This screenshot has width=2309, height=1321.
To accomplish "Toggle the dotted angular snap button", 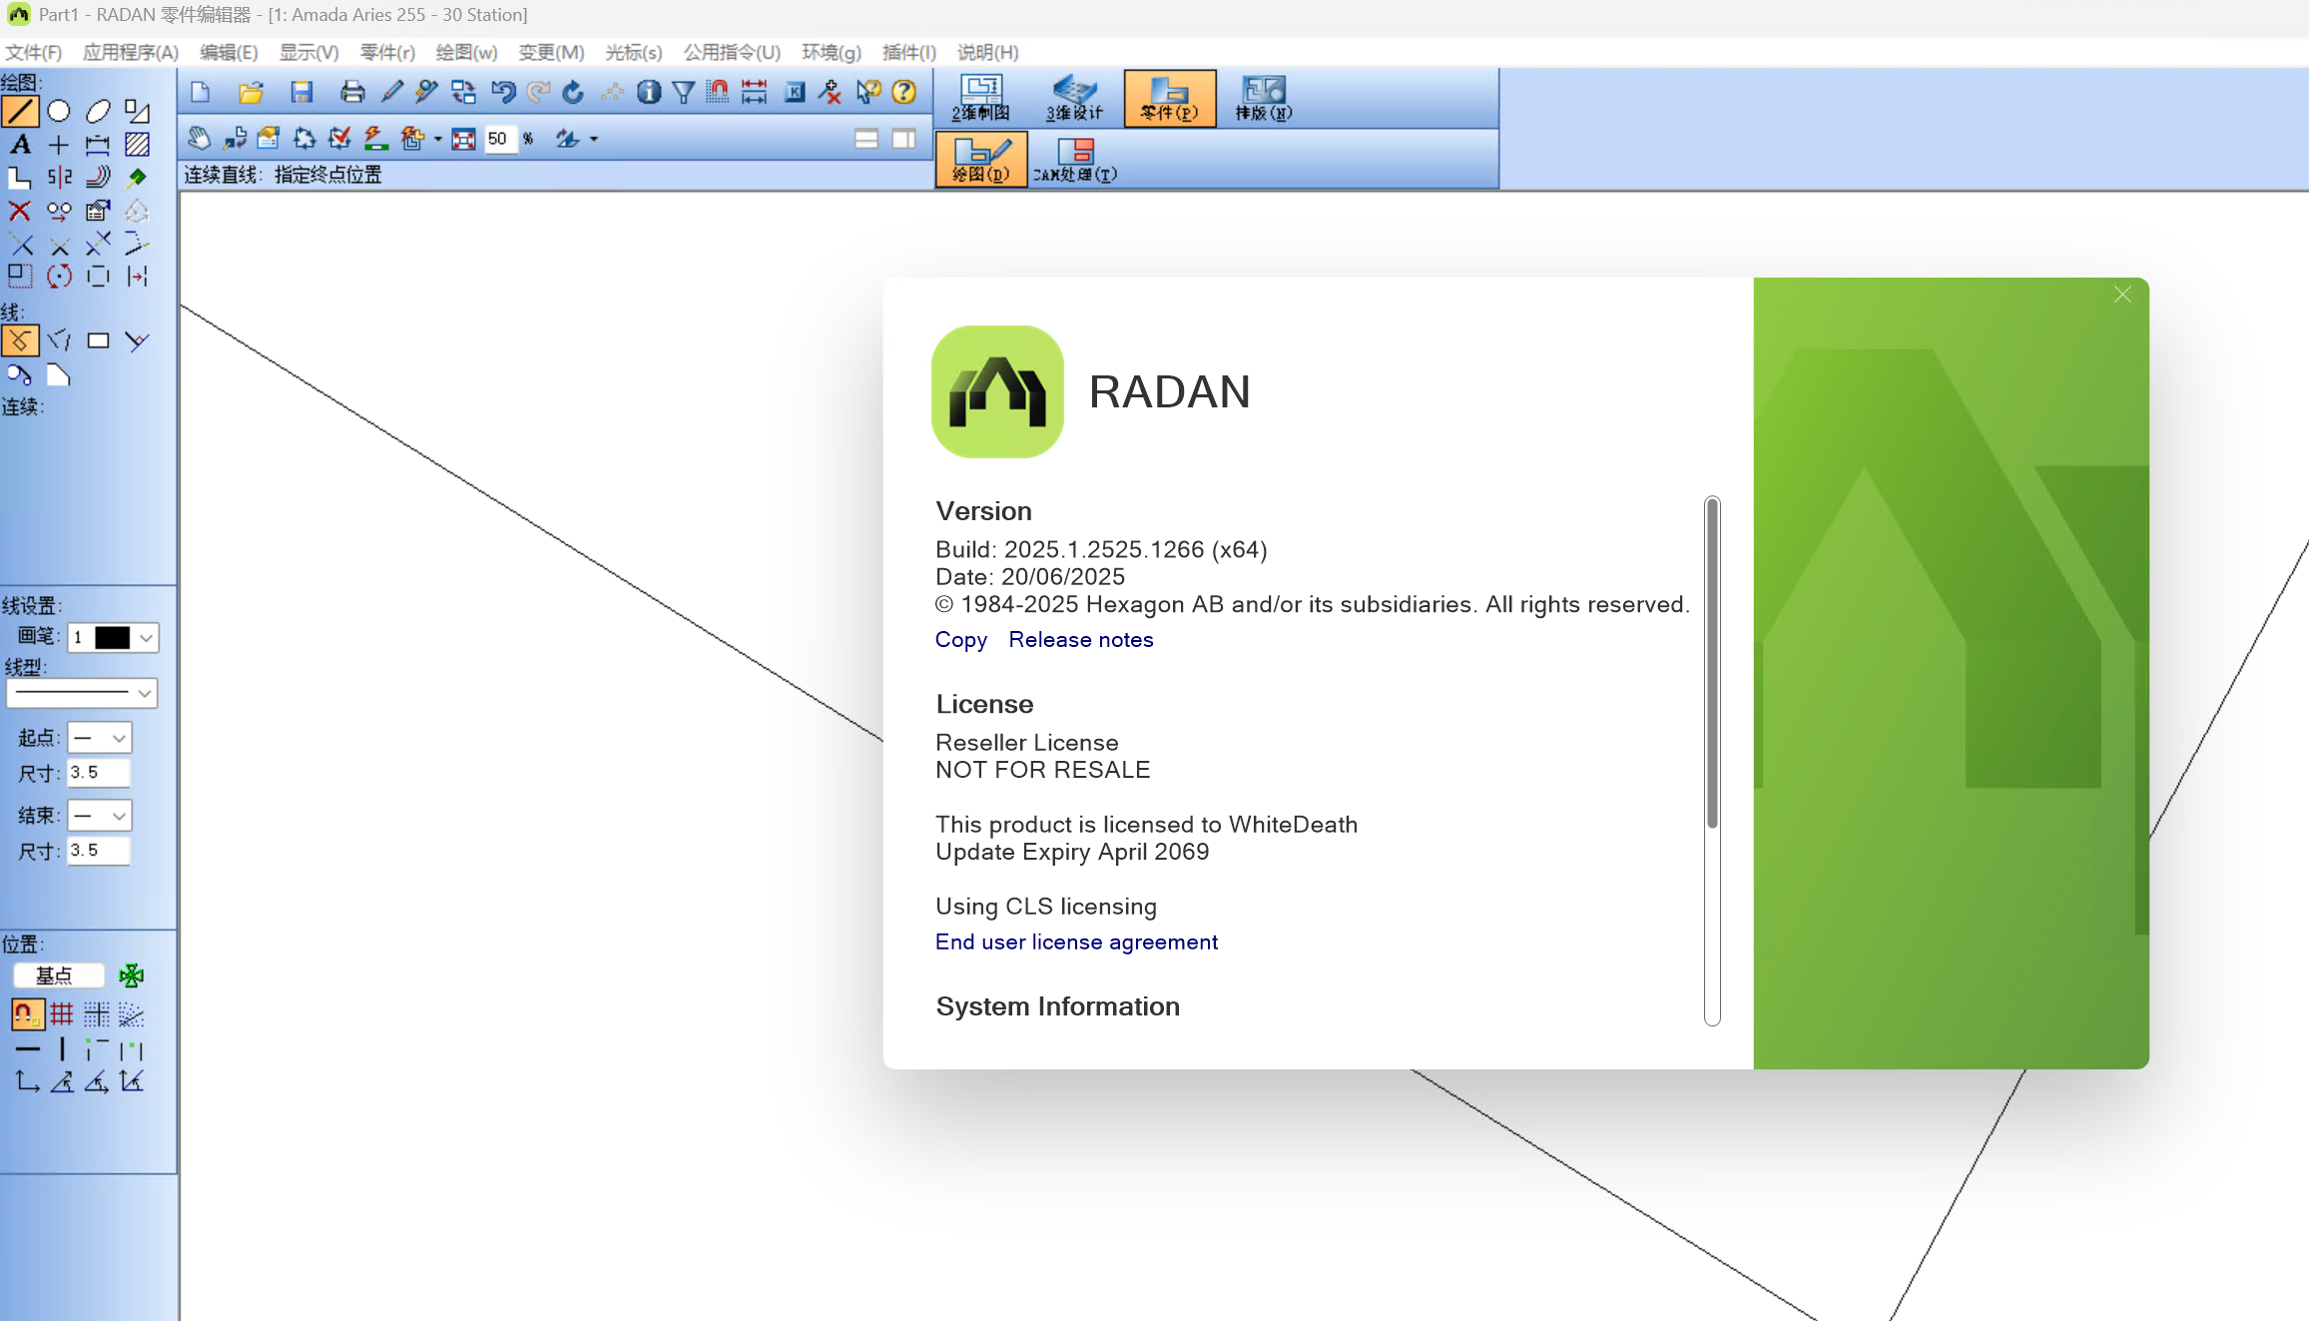I will (x=132, y=1014).
